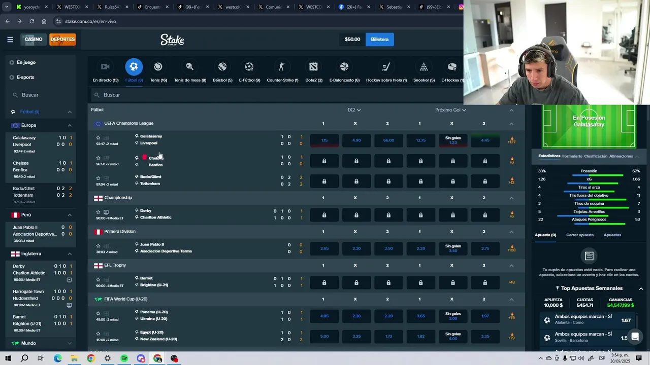
Task: Open the En directo camera icon
Action: [105, 67]
